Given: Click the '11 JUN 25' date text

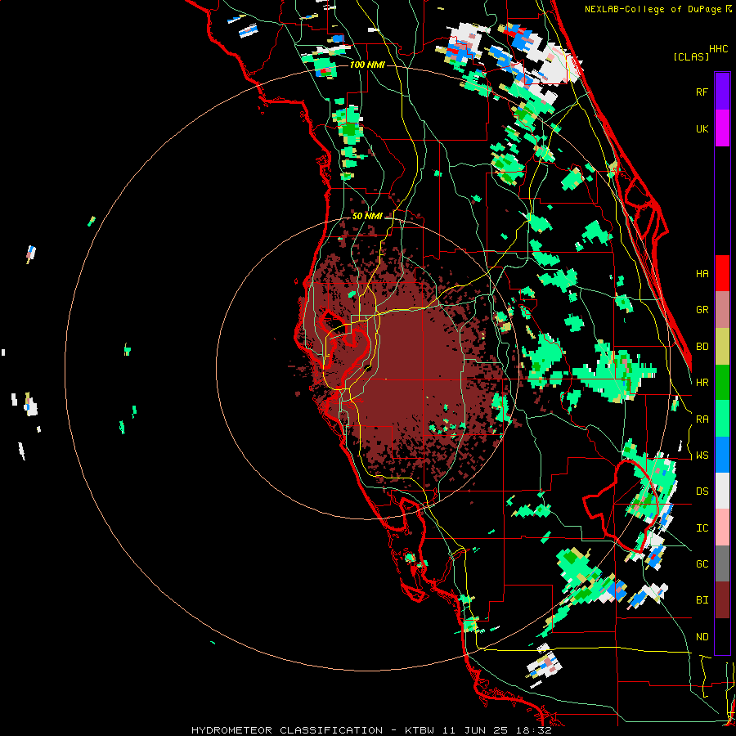Looking at the screenshot, I should click(x=475, y=730).
